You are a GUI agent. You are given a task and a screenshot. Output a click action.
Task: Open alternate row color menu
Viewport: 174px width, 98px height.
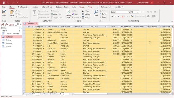pos(154,16)
